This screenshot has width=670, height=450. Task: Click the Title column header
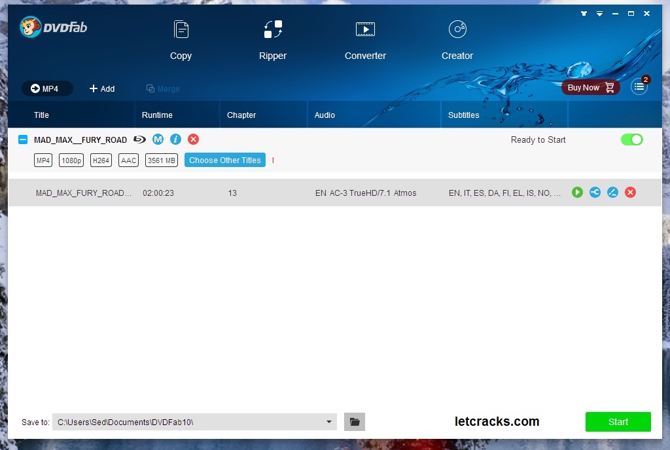tap(41, 115)
